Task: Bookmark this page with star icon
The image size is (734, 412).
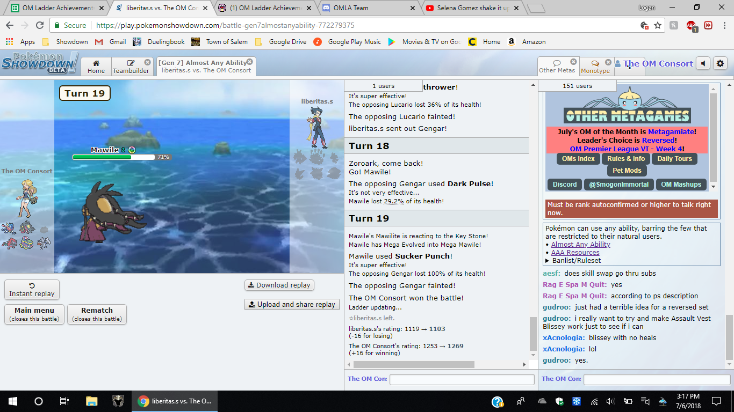Action: (658, 25)
